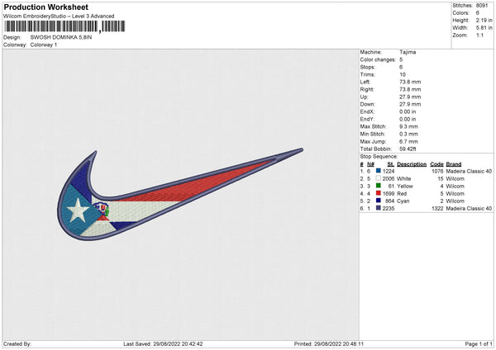This screenshot has height=350, width=496.
Task: Click the 'Last Saved: 29/08/2022 20:42:42' text
Action: coord(163,343)
